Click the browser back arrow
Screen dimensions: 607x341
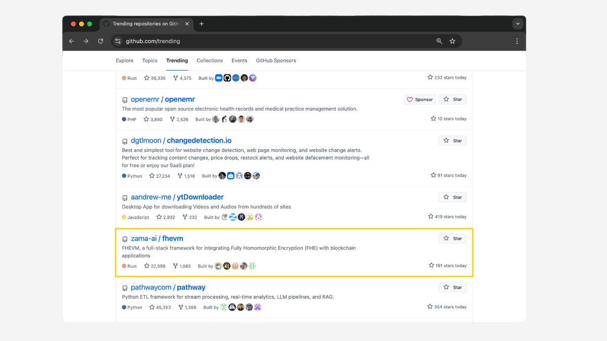pos(71,41)
